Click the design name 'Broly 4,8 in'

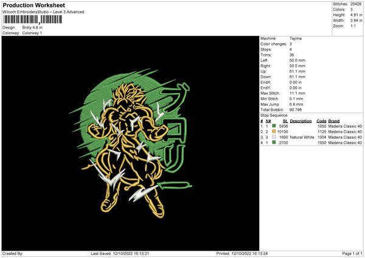tap(32, 27)
